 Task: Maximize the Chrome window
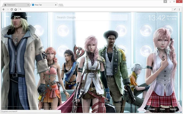174,1
